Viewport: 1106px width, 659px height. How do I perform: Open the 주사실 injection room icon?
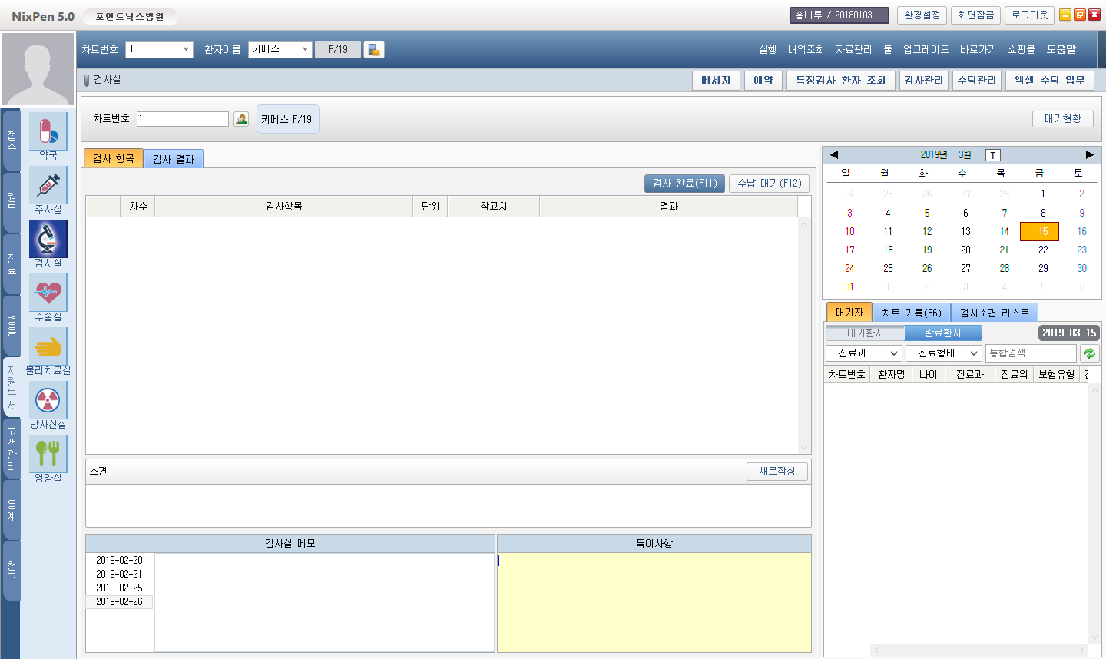pos(48,185)
